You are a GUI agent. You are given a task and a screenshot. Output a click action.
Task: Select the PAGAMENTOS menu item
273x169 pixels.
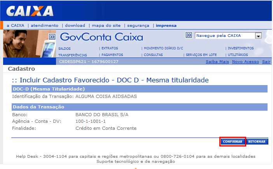pos(112,55)
